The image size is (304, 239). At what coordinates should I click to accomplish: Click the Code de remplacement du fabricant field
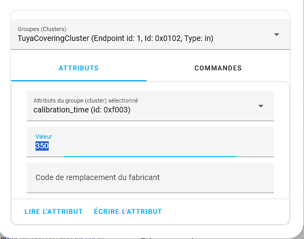150,178
